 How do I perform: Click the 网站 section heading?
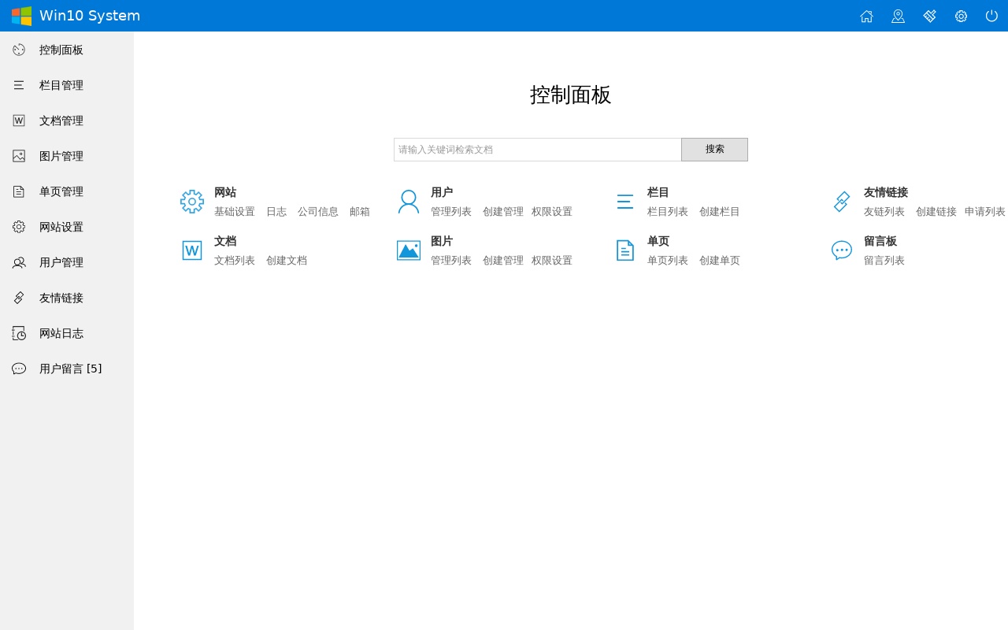tap(225, 192)
